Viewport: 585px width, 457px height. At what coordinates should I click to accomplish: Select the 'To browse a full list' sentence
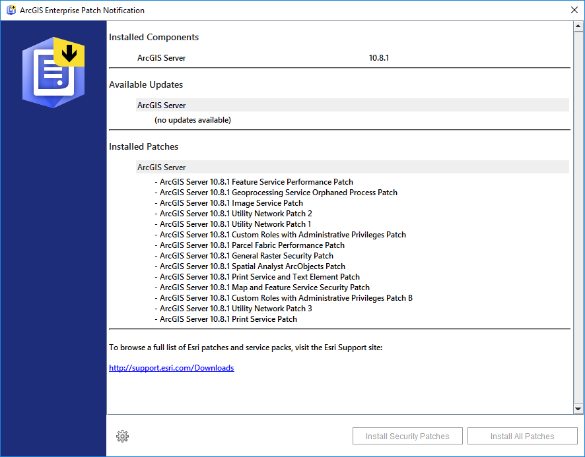[x=246, y=348]
